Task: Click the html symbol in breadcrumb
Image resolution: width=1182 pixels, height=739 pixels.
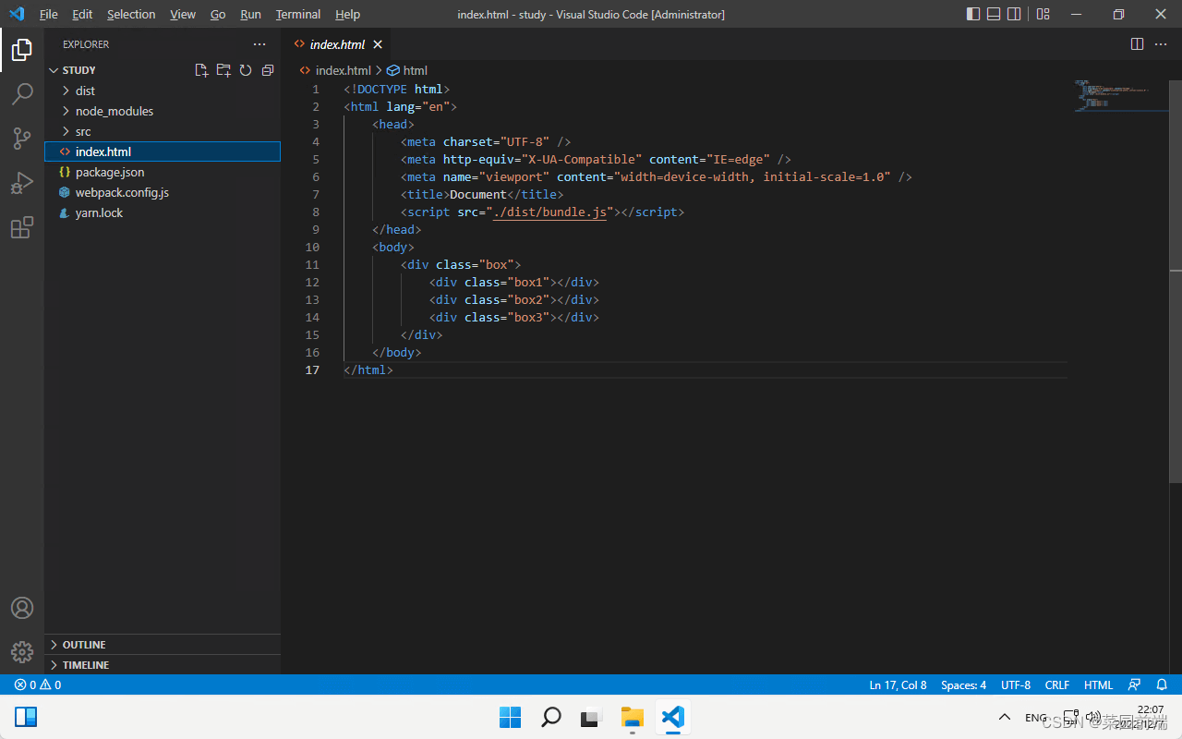Action: (x=407, y=70)
